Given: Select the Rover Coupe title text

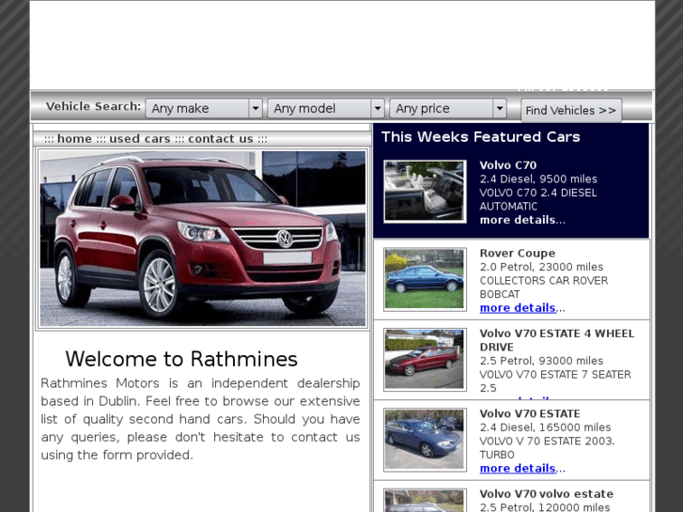Looking at the screenshot, I should pyautogui.click(x=518, y=253).
